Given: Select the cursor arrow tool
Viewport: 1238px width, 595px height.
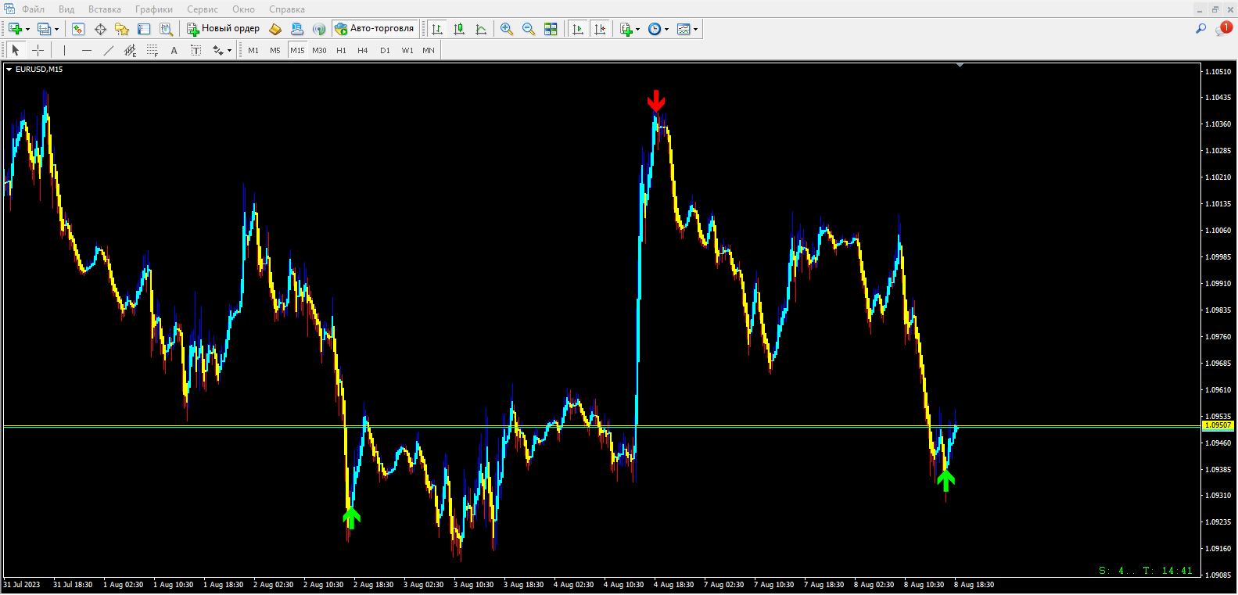Looking at the screenshot, I should pyautogui.click(x=16, y=50).
